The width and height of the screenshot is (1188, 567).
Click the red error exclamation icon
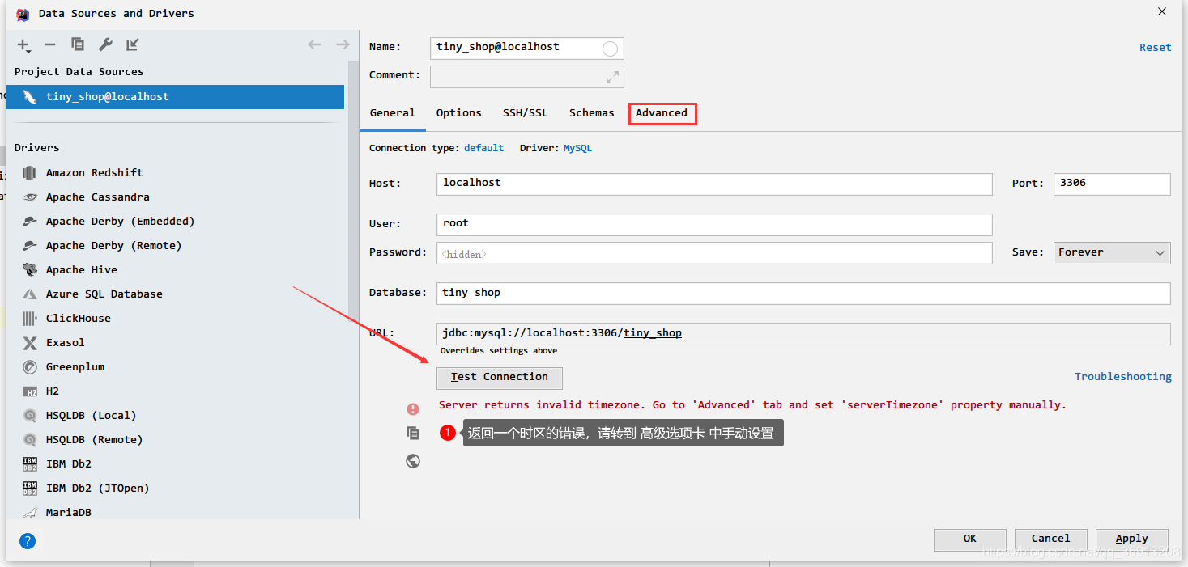click(413, 409)
